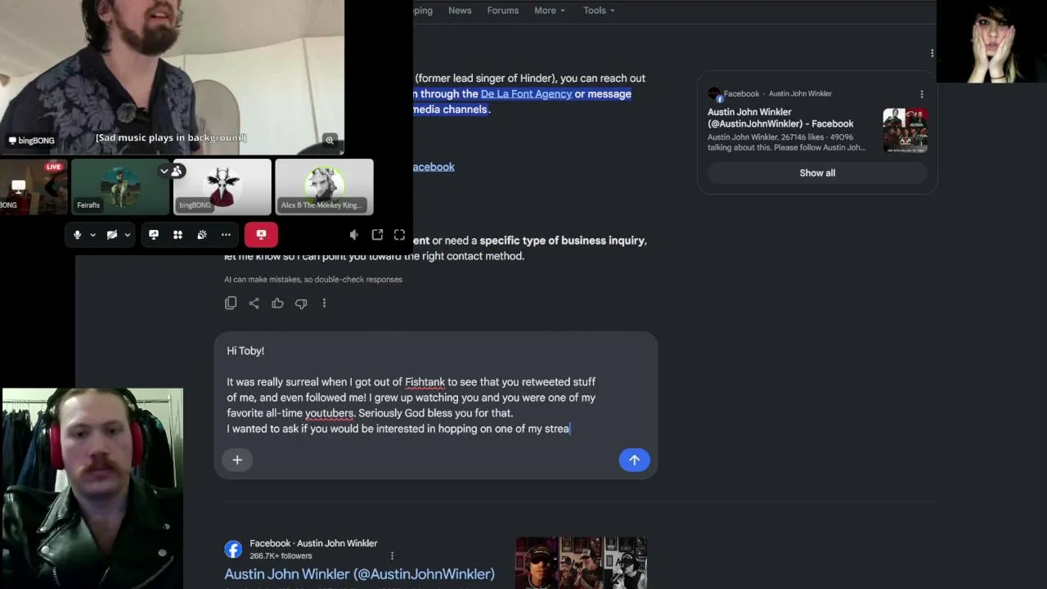
Task: Open the soundboard icon in call toolbar
Action: coord(202,235)
